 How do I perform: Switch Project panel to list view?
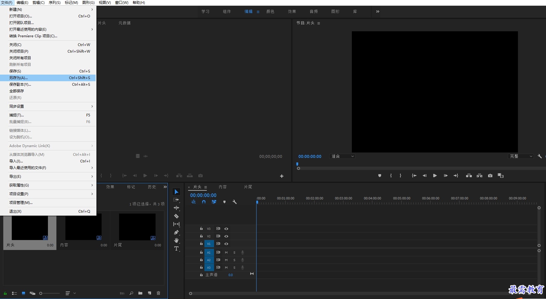click(x=14, y=293)
